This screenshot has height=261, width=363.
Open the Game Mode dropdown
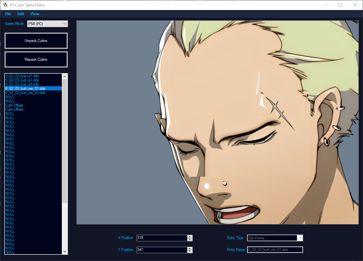point(64,23)
